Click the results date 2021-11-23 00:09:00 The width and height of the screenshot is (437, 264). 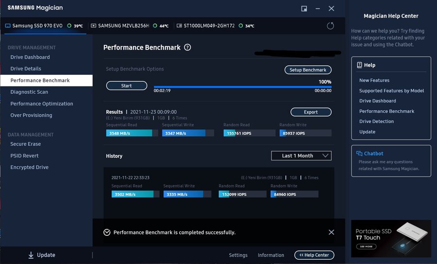point(153,112)
